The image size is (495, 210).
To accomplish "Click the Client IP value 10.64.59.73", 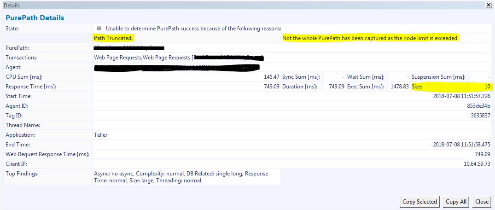I will click(x=478, y=164).
